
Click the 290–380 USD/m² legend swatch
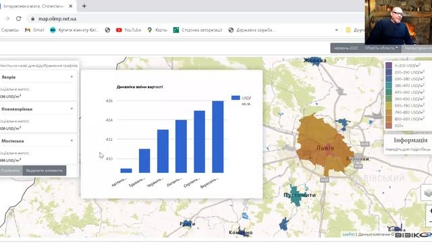[x=389, y=79]
